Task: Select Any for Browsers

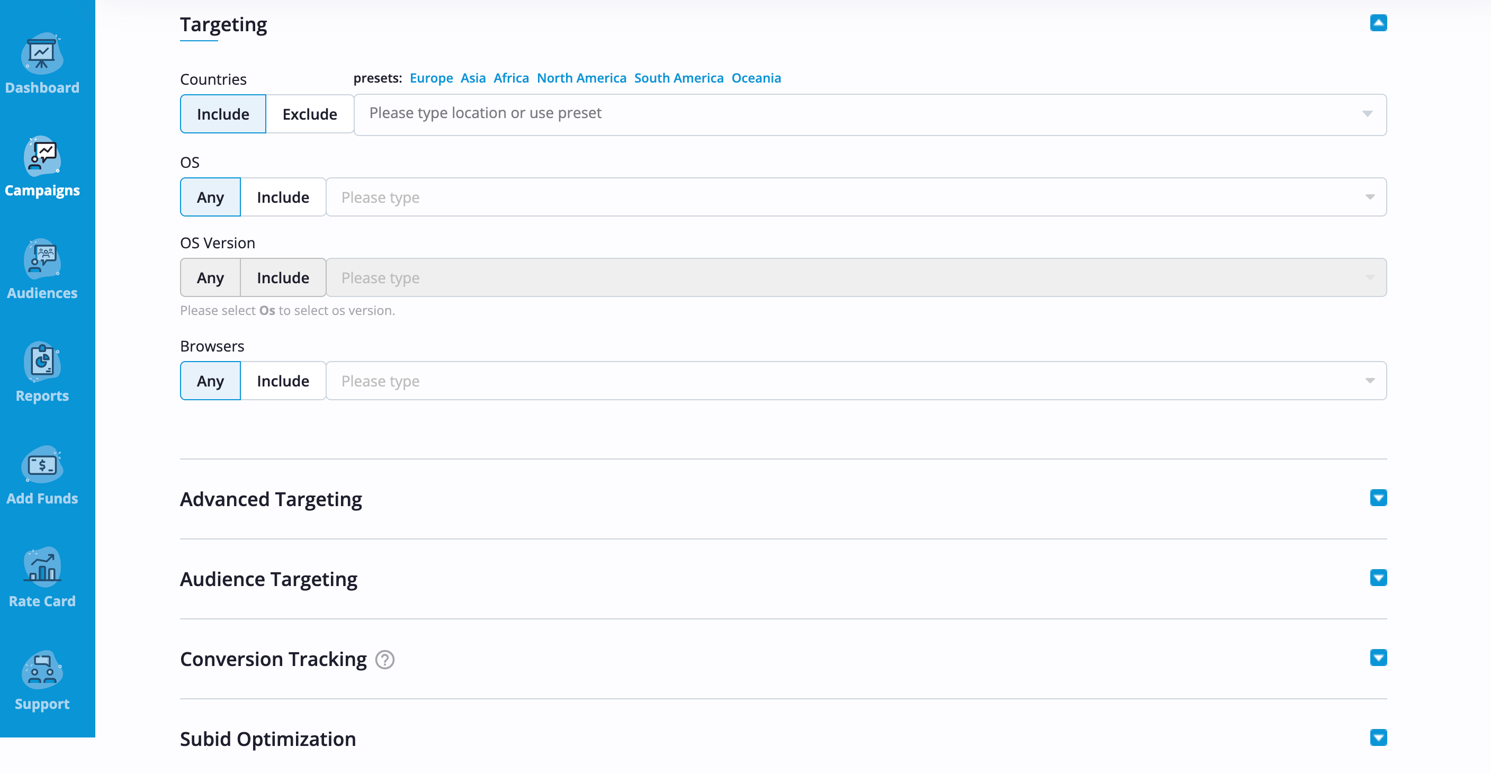Action: (210, 381)
